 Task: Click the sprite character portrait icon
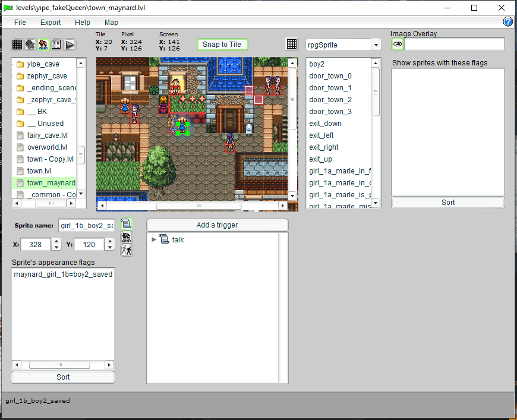coord(126,237)
